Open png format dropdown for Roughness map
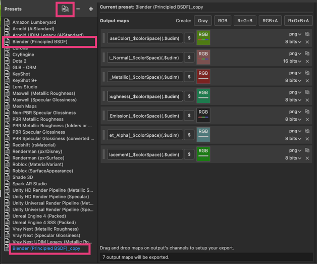This screenshot has width=317, height=264. [295, 92]
